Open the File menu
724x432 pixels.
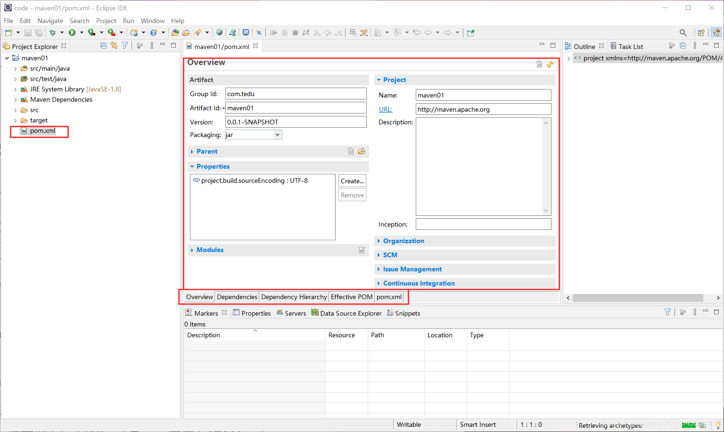point(8,21)
